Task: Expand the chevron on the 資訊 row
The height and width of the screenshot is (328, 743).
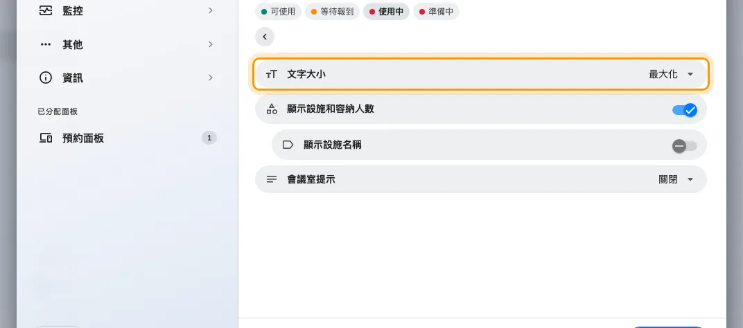Action: 211,78
